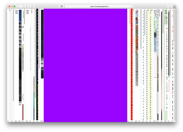Click the 'Ca Go' heading text

point(17,12)
